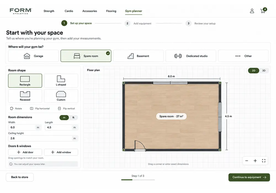Select the Recessed room shape

click(x=25, y=96)
